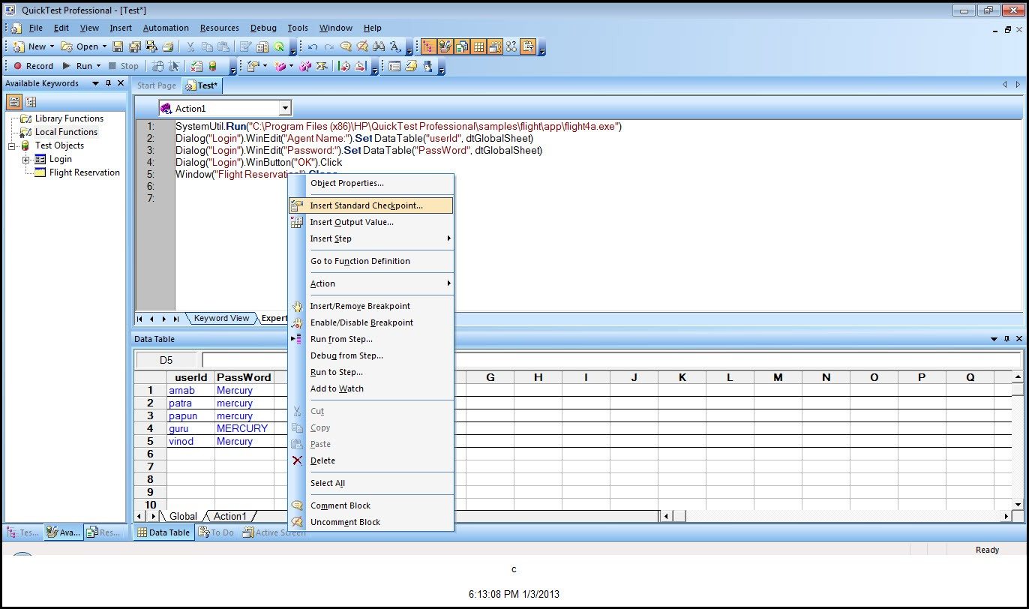
Task: Click the Paste clipboard toolbar icon
Action: pos(222,46)
